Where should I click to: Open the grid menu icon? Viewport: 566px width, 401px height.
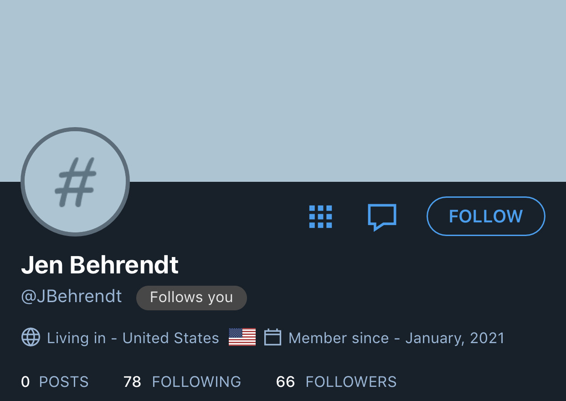(x=320, y=216)
